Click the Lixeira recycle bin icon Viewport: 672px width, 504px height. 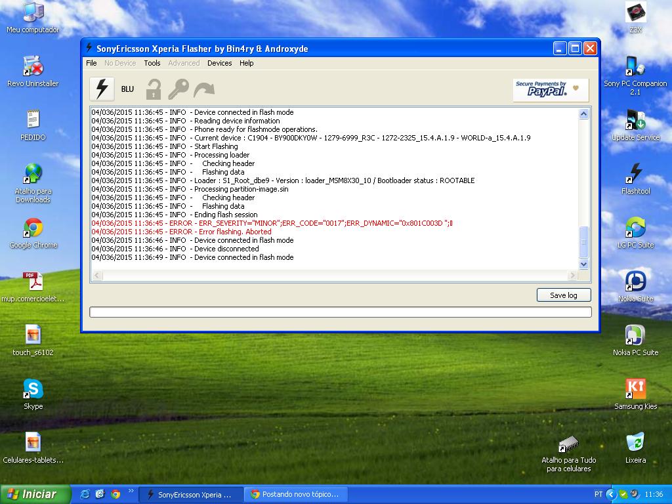tap(635, 448)
